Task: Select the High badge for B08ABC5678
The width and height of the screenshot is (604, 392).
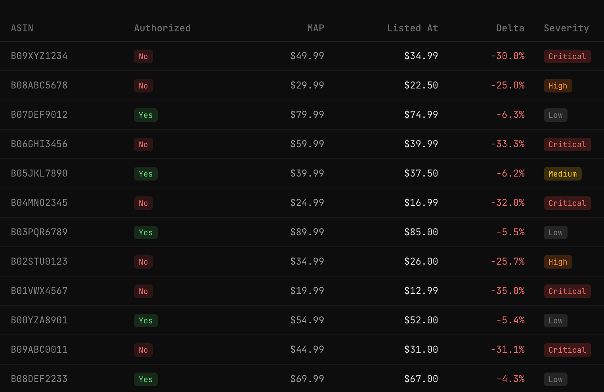Action: (558, 86)
